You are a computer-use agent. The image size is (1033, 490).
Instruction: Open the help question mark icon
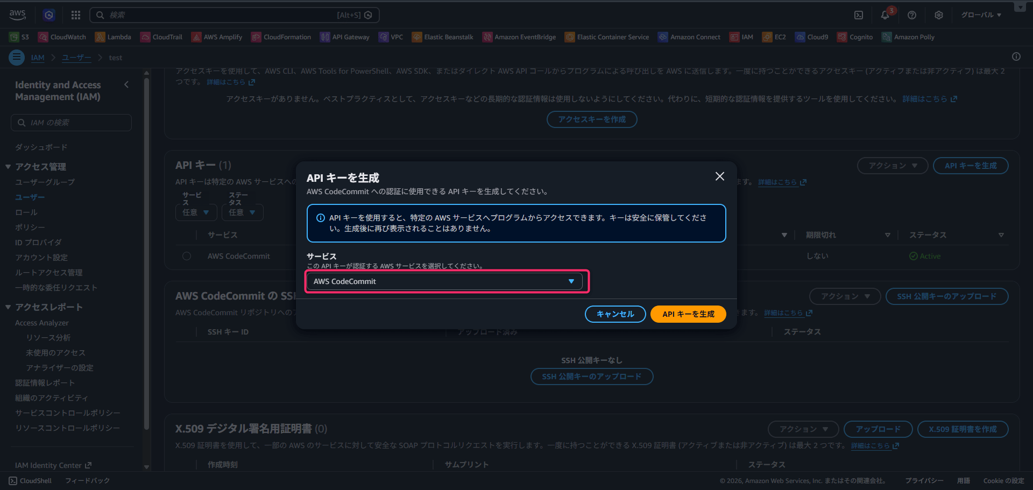click(912, 15)
